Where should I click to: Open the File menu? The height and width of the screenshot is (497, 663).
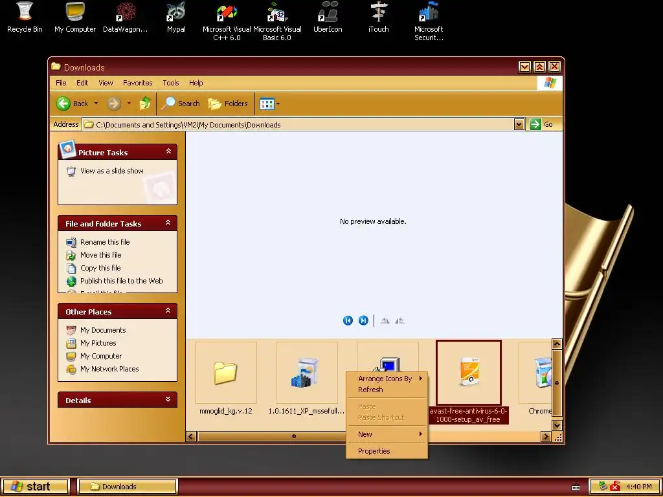click(61, 83)
